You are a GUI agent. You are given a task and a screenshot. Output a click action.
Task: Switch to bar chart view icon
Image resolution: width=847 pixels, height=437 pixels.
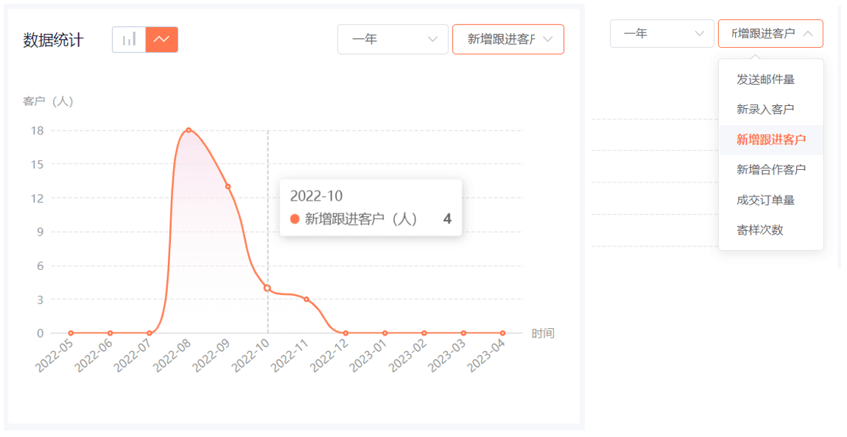129,40
